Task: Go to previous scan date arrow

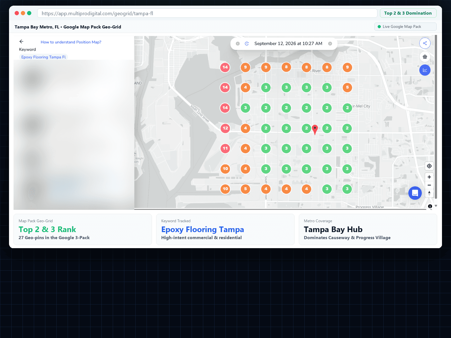Action: point(238,44)
